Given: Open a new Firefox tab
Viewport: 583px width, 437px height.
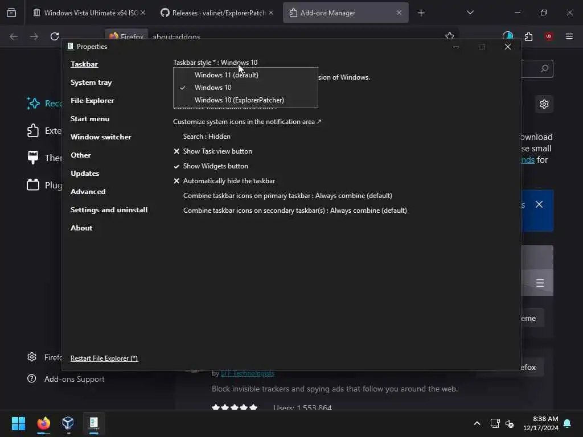Looking at the screenshot, I should pyautogui.click(x=421, y=13).
